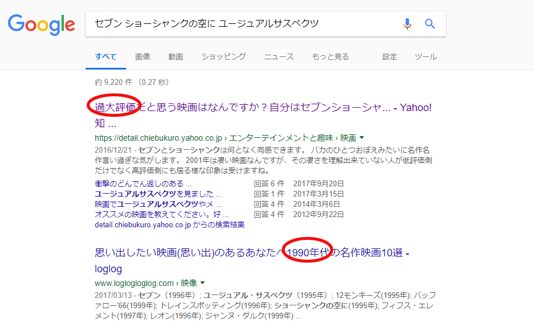The width and height of the screenshot is (534, 323).
Task: Start voice search with microphone icon
Action: tap(407, 24)
